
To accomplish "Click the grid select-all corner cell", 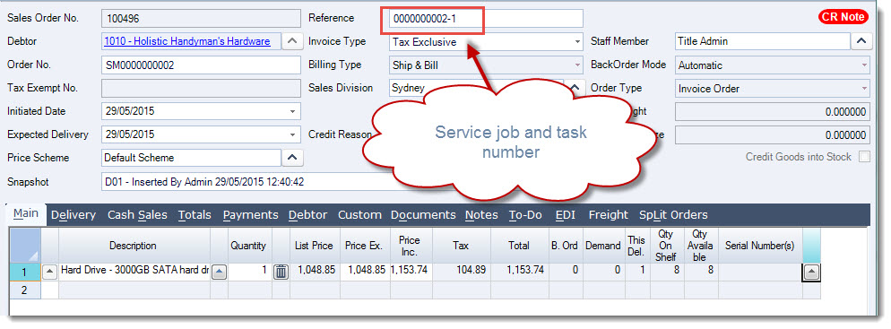I will [x=25, y=246].
